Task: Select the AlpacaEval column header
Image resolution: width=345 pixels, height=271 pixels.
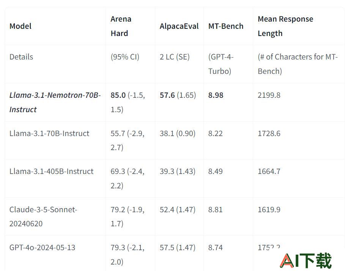Action: click(179, 26)
